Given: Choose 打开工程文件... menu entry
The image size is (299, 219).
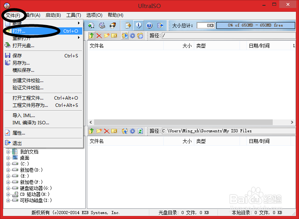Looking at the screenshot, I should 43,98.
